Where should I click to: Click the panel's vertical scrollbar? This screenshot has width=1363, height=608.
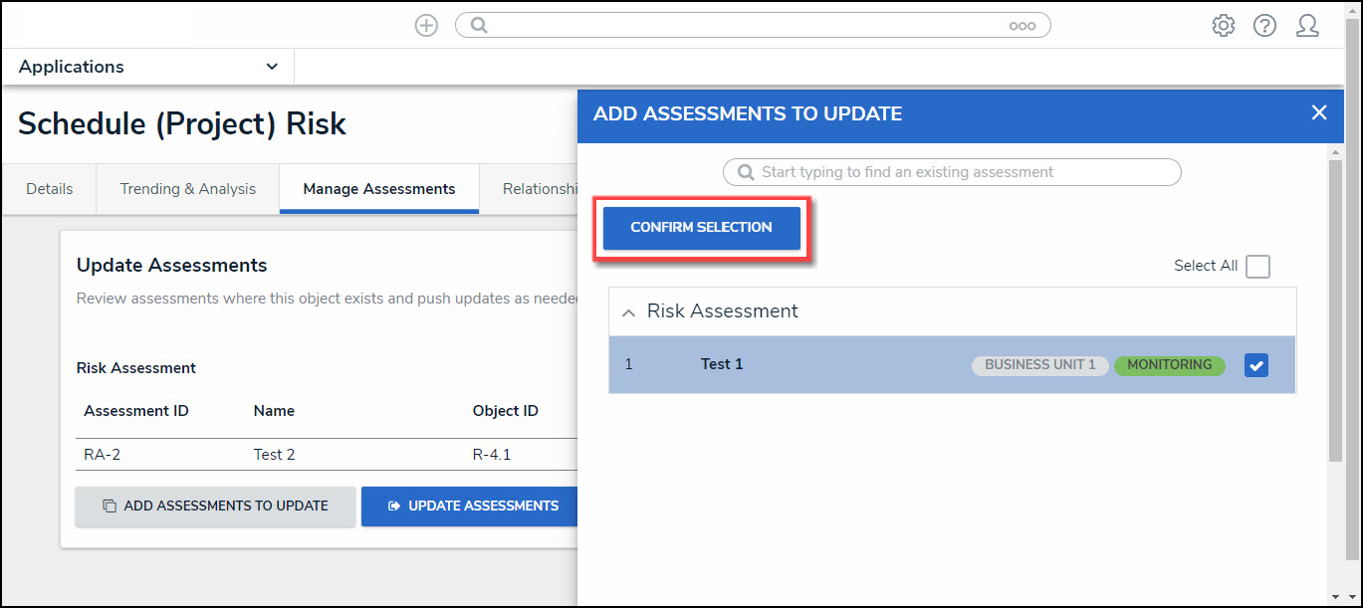click(x=1335, y=308)
